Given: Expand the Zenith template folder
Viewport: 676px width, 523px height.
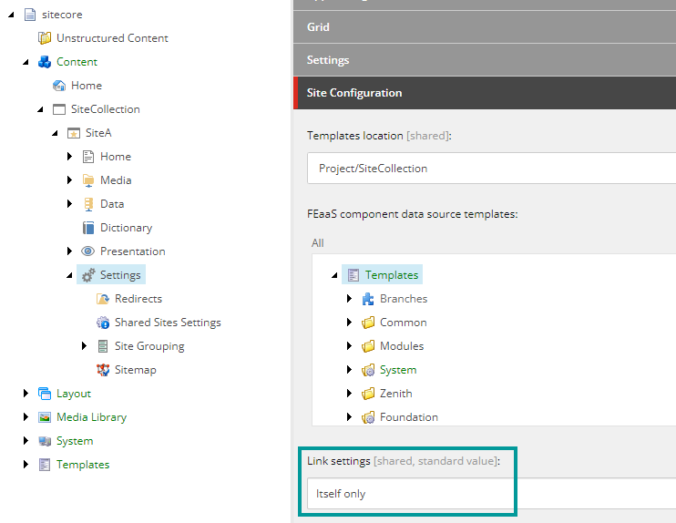Looking at the screenshot, I should tap(349, 394).
